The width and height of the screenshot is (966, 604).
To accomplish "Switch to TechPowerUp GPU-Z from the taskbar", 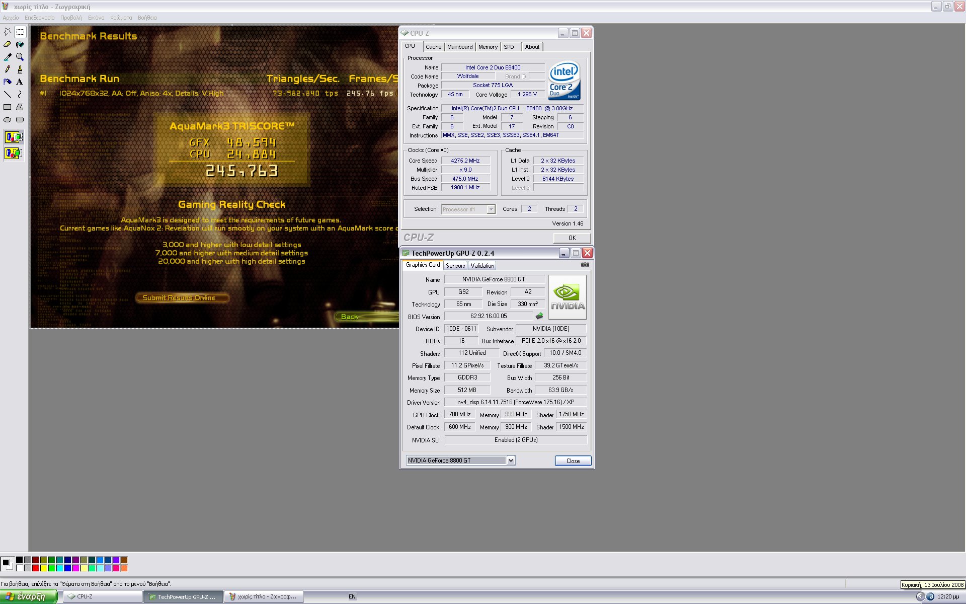I will click(184, 596).
